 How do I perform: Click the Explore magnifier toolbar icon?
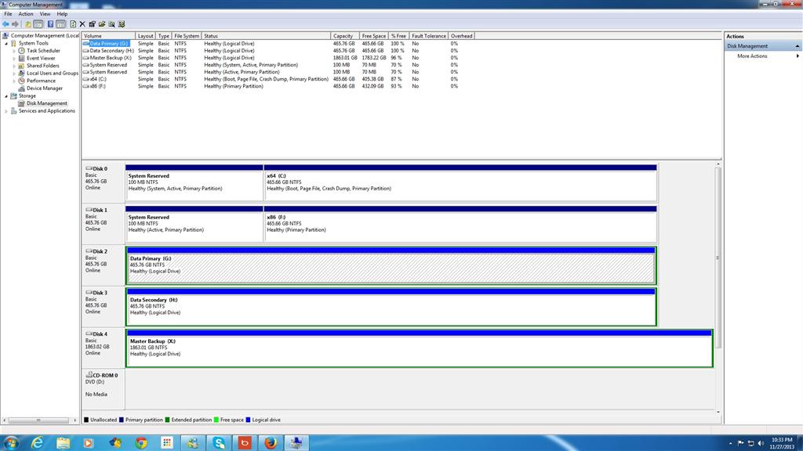(x=111, y=24)
